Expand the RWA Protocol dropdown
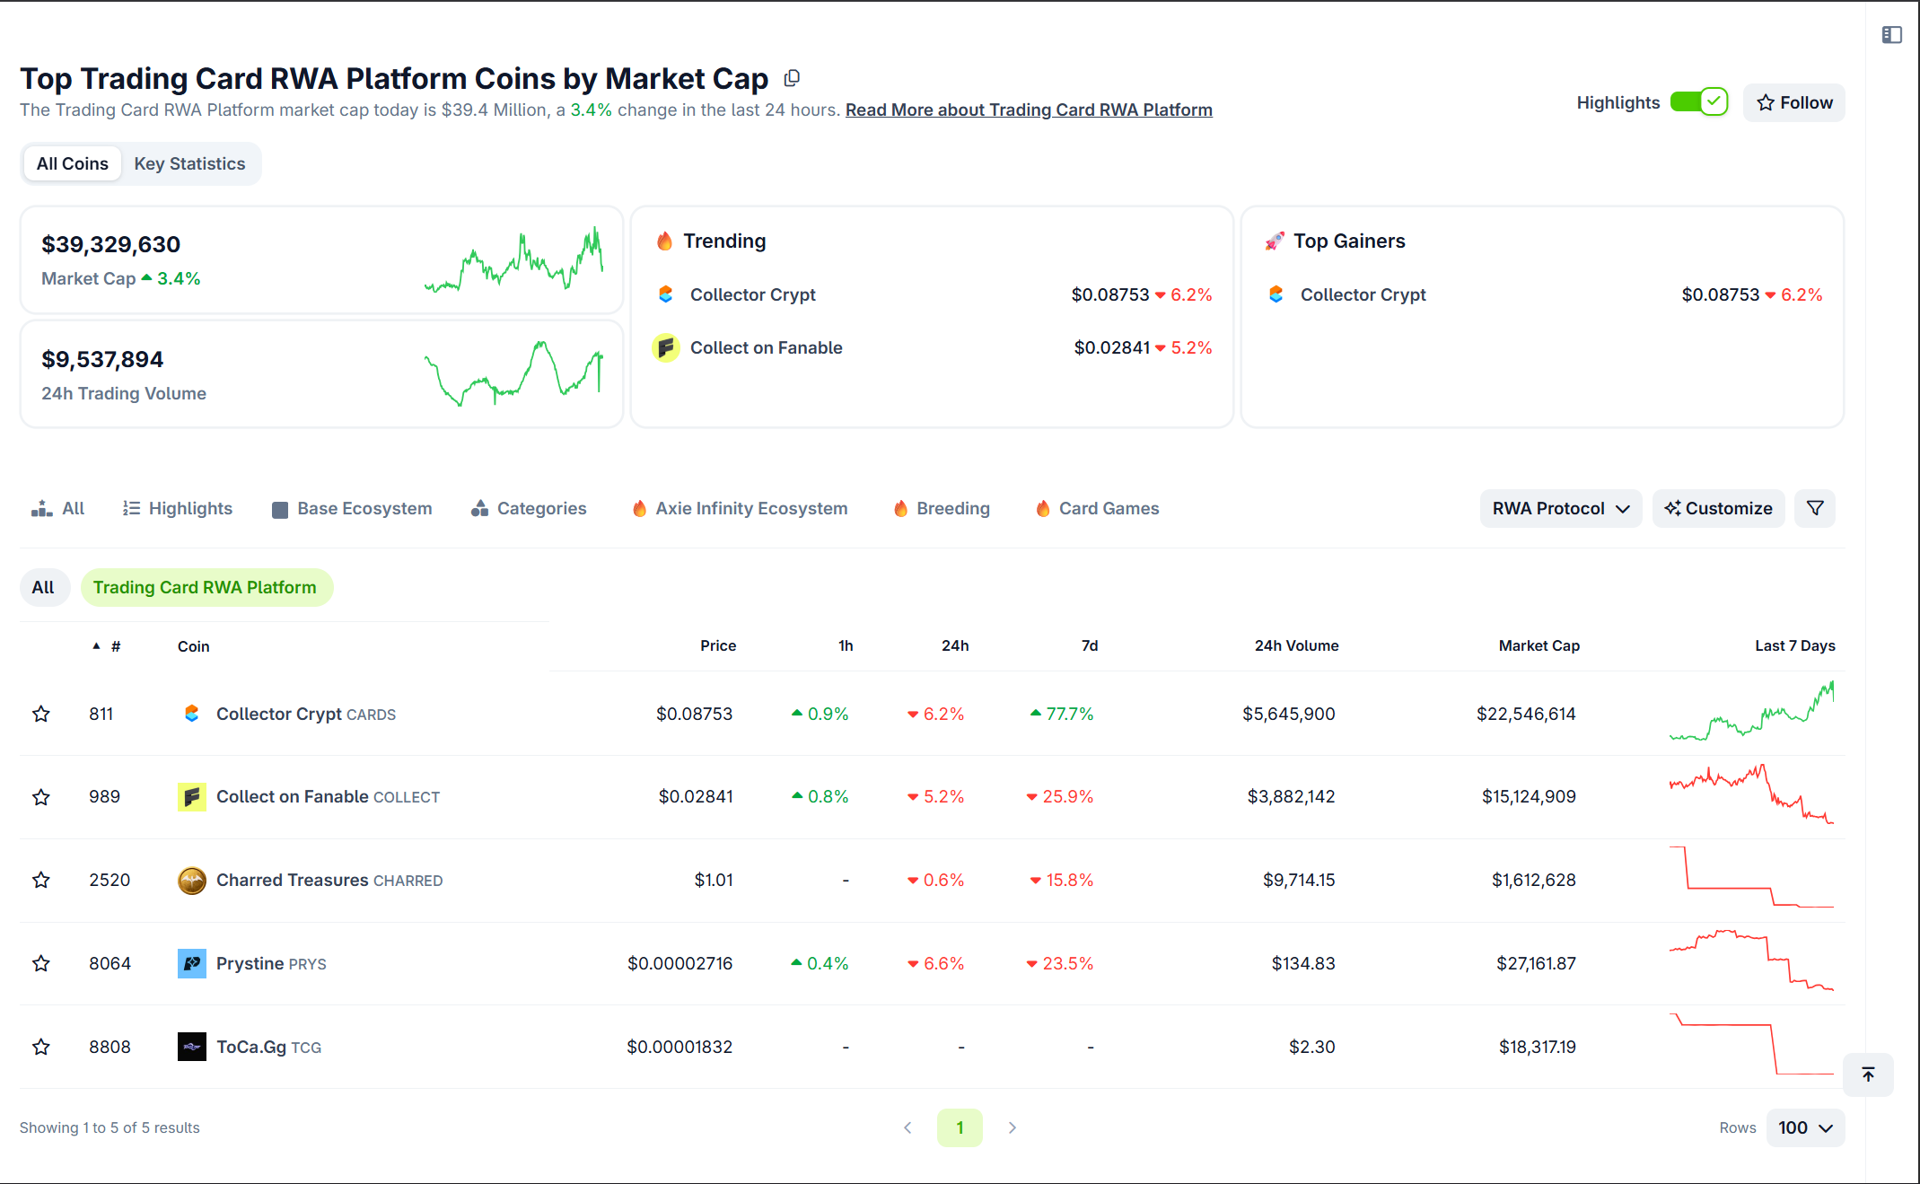The width and height of the screenshot is (1920, 1184). click(x=1560, y=508)
